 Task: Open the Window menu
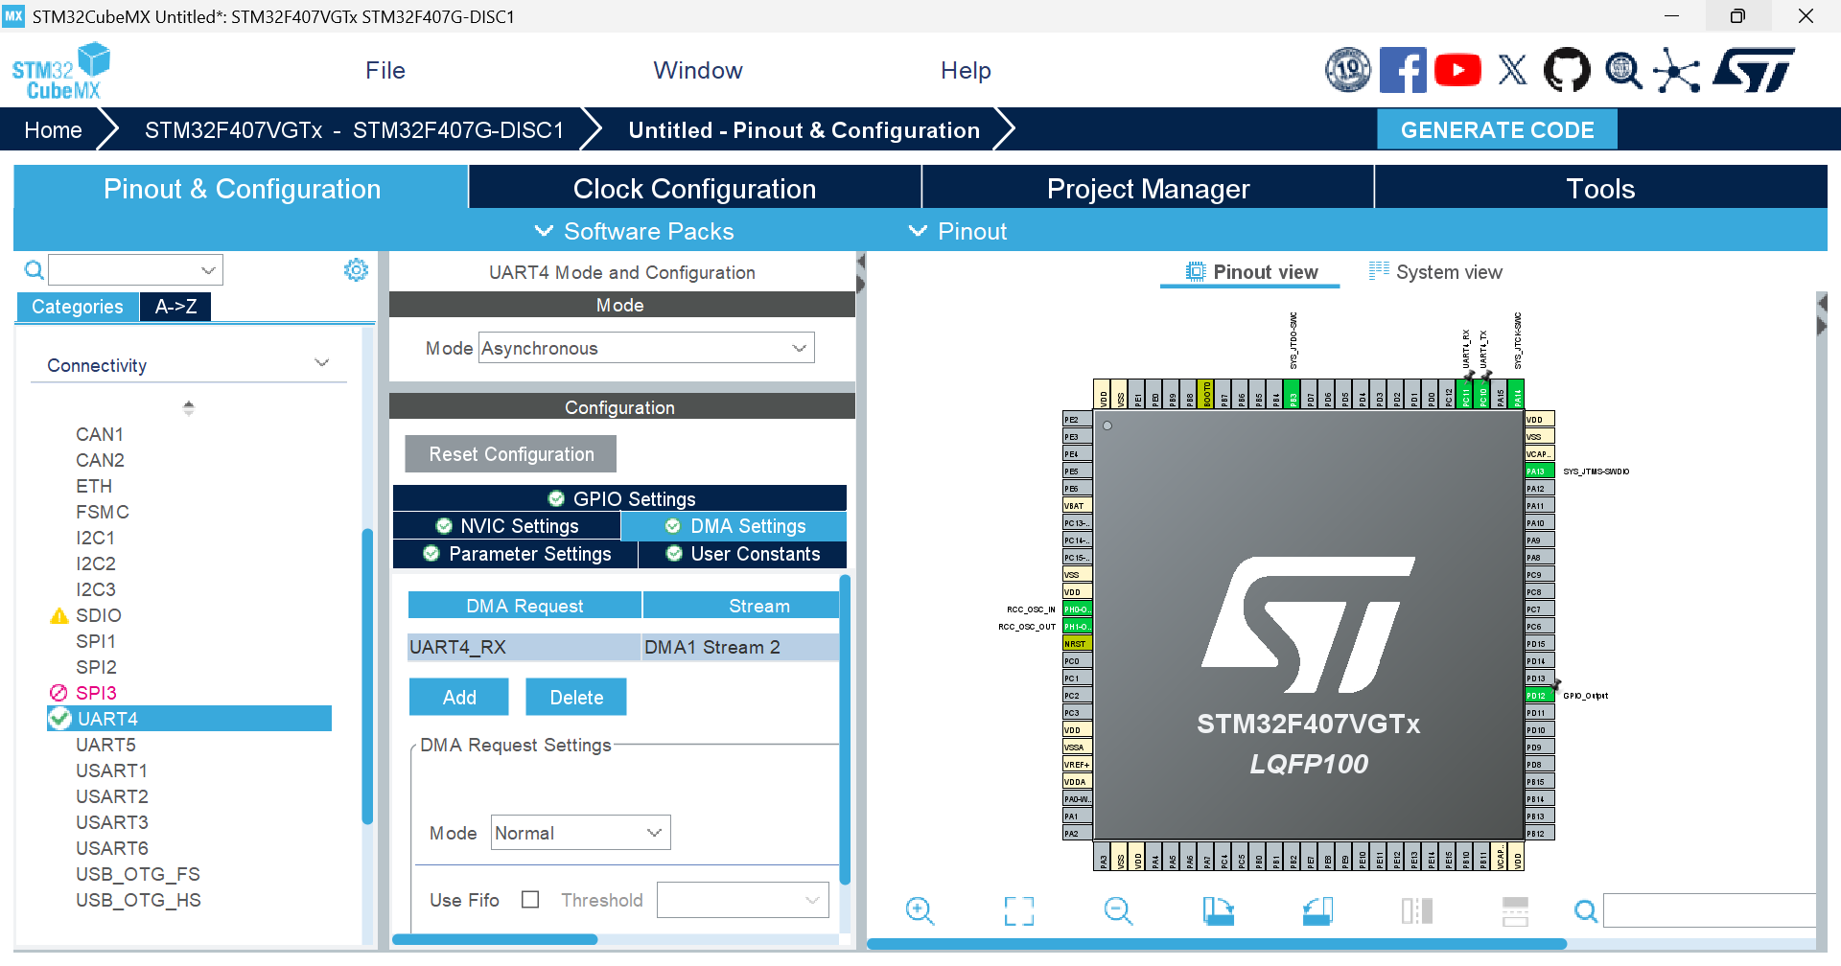(x=698, y=70)
